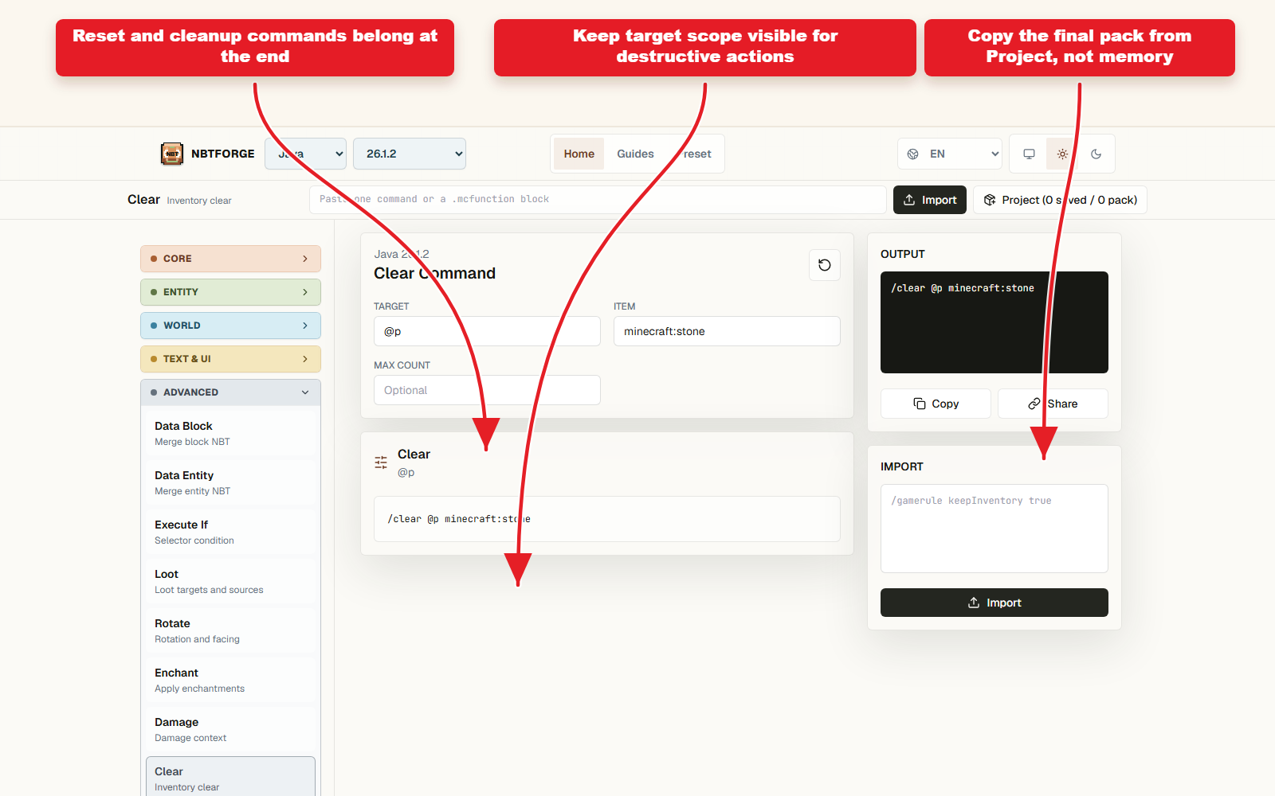
Task: Expand the WORLD category
Action: (230, 326)
